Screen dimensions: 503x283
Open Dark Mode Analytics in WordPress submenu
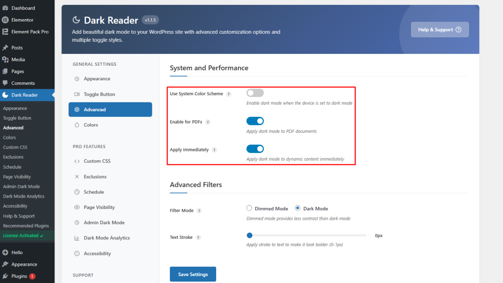(24, 196)
